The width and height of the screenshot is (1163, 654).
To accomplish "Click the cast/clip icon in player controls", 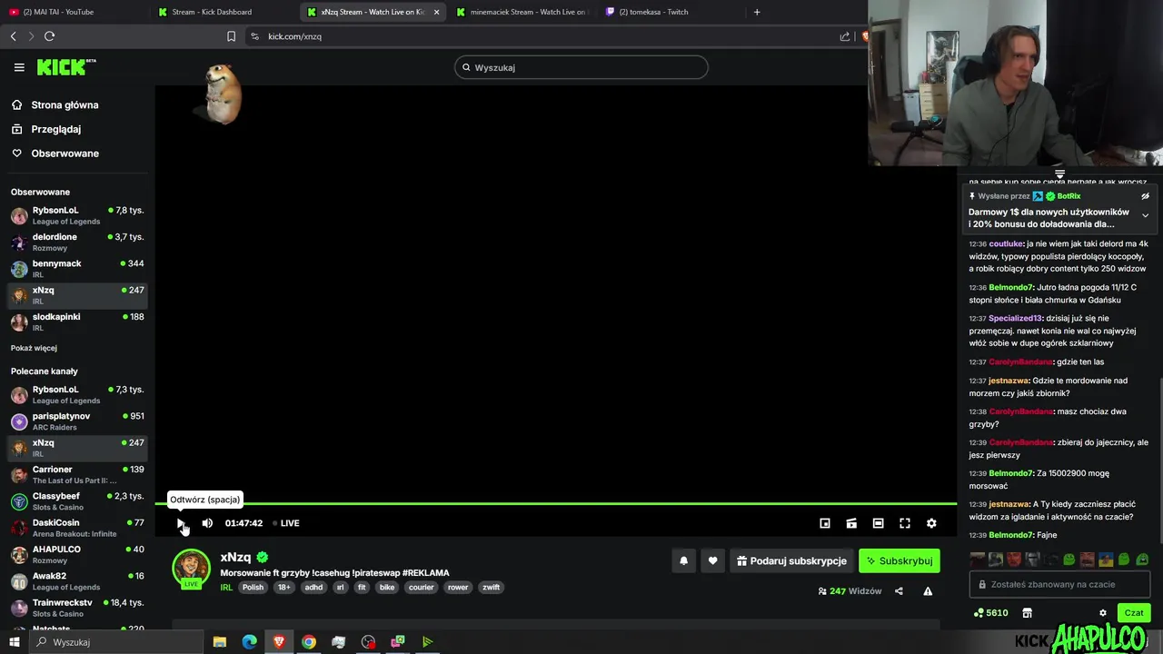I will coord(851,523).
